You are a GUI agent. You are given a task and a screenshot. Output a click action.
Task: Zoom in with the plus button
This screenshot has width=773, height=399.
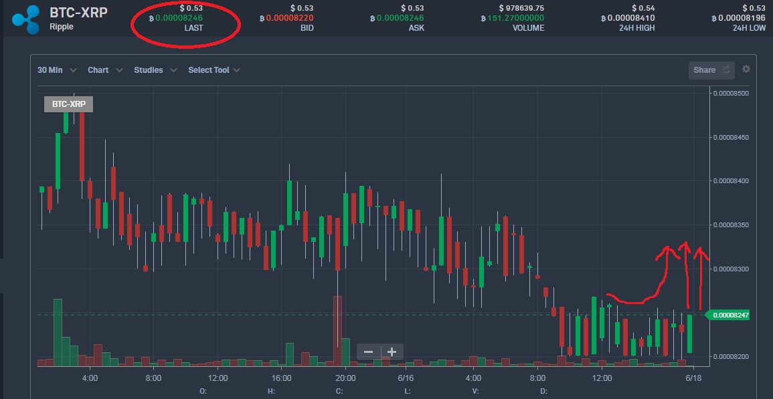[x=392, y=352]
